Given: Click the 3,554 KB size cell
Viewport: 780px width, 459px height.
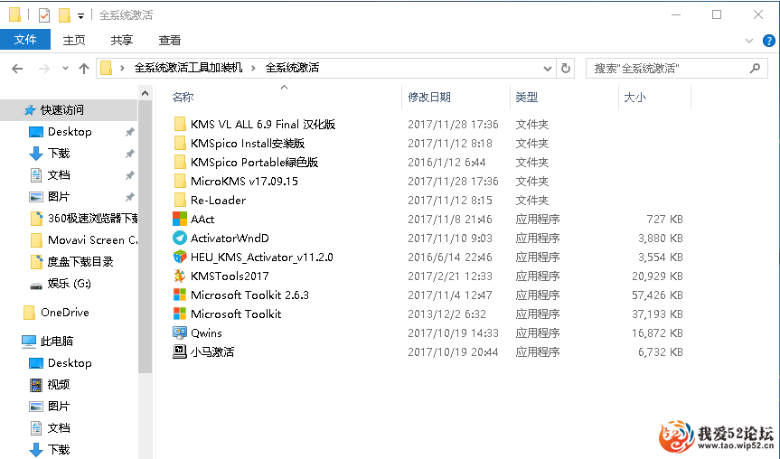Looking at the screenshot, I should [x=661, y=258].
